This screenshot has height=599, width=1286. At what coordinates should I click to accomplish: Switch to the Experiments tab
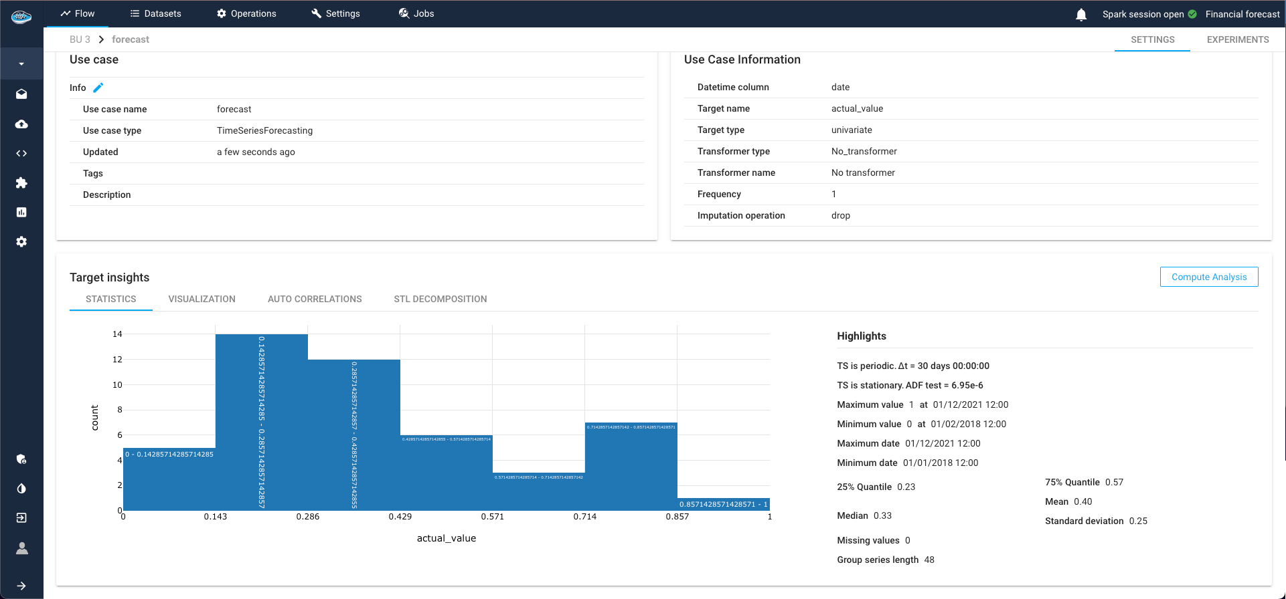[1237, 39]
